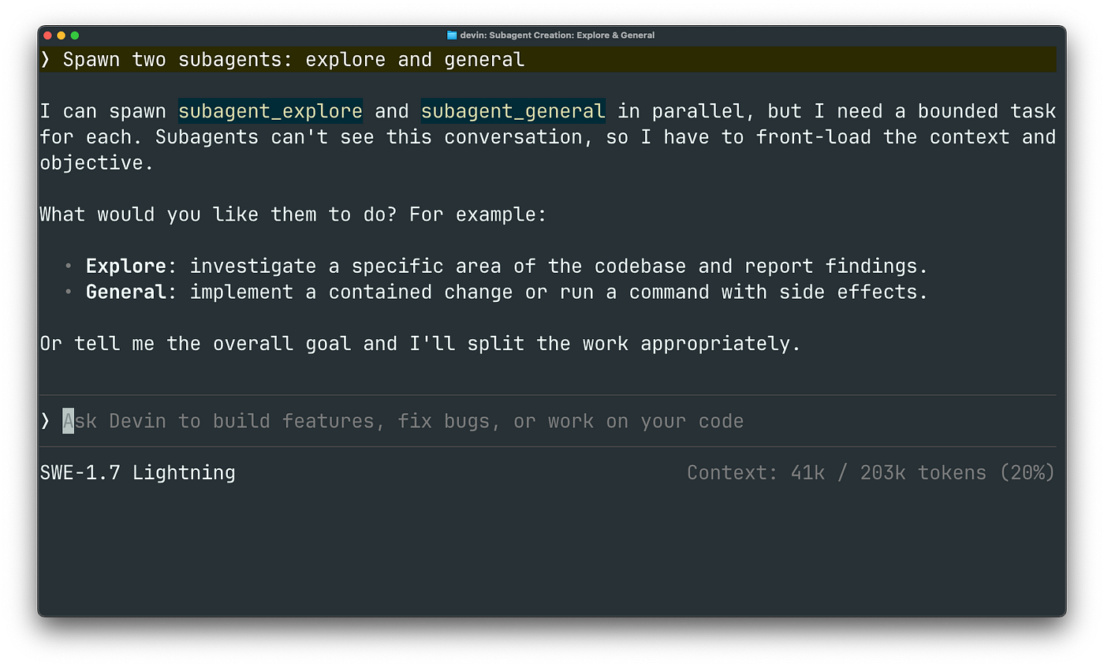Click the bold 'General' label
This screenshot has height=667, width=1104.
125,293
